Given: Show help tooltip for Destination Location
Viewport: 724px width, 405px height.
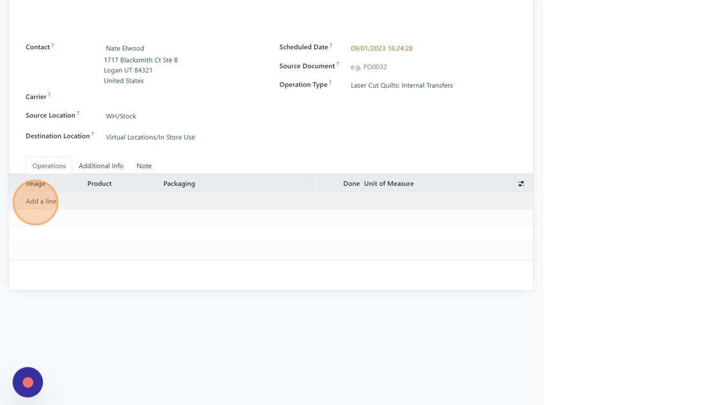Looking at the screenshot, I should 92,134.
